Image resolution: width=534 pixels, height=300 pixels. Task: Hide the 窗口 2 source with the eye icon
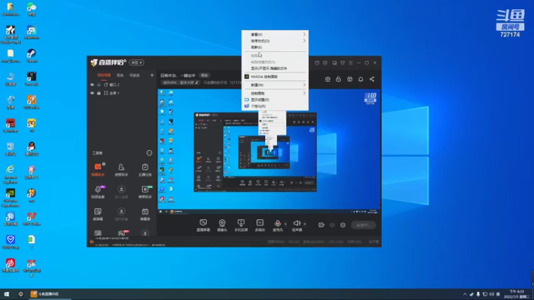(x=92, y=85)
